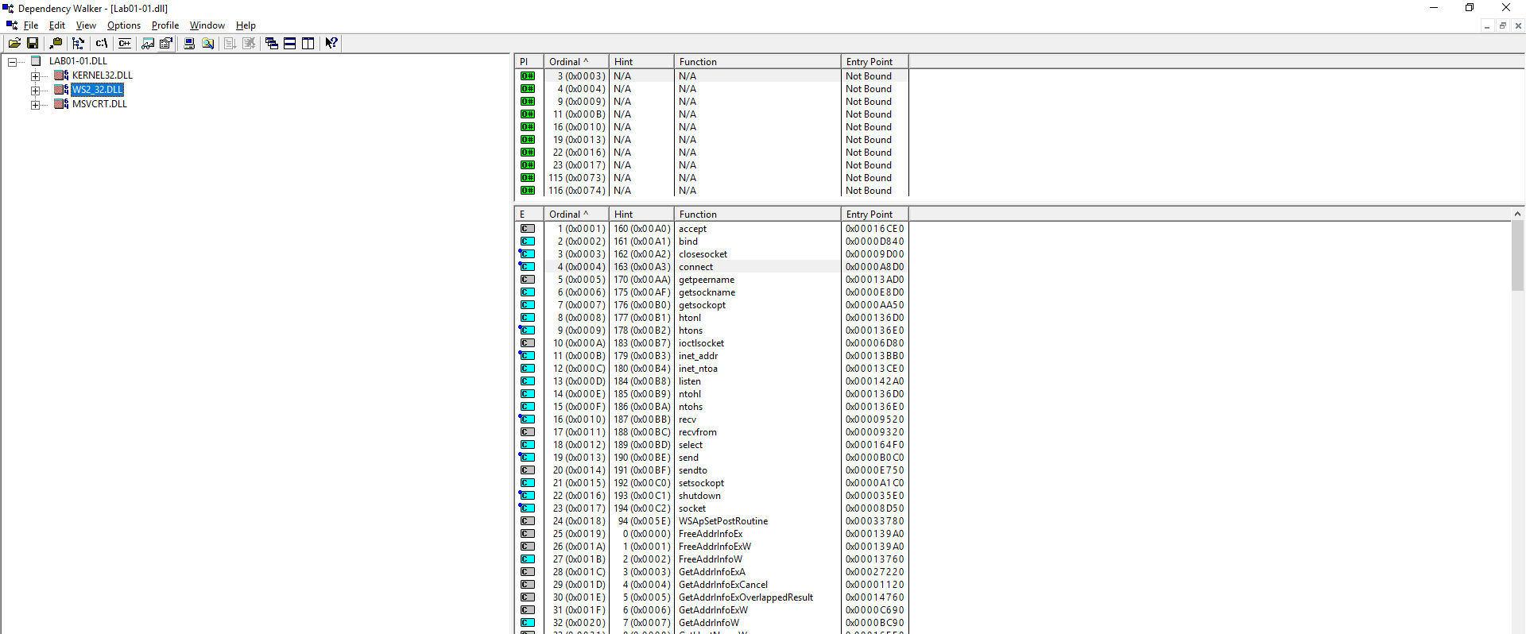This screenshot has width=1526, height=634.
Task: Collapse the LAB01-01.DLL root node
Action: pyautogui.click(x=13, y=61)
